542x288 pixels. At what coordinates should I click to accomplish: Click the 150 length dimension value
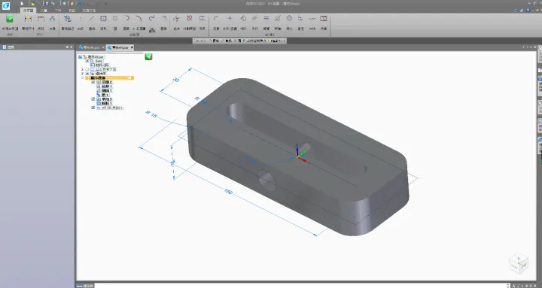(229, 192)
